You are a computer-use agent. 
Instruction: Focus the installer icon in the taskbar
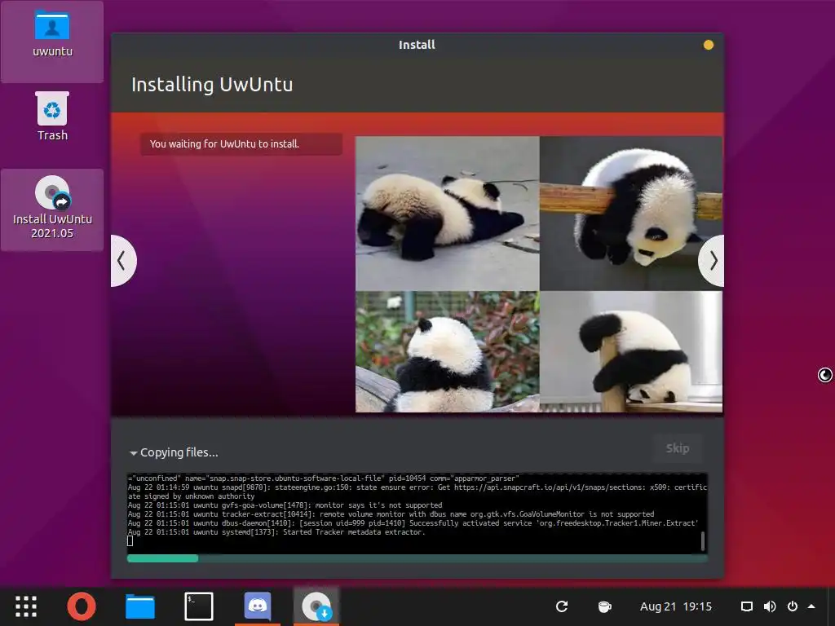coord(316,606)
